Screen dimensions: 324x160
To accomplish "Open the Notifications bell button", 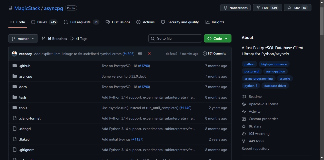I will (235, 8).
